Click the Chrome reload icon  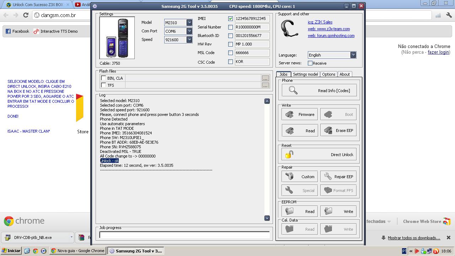(x=26, y=15)
